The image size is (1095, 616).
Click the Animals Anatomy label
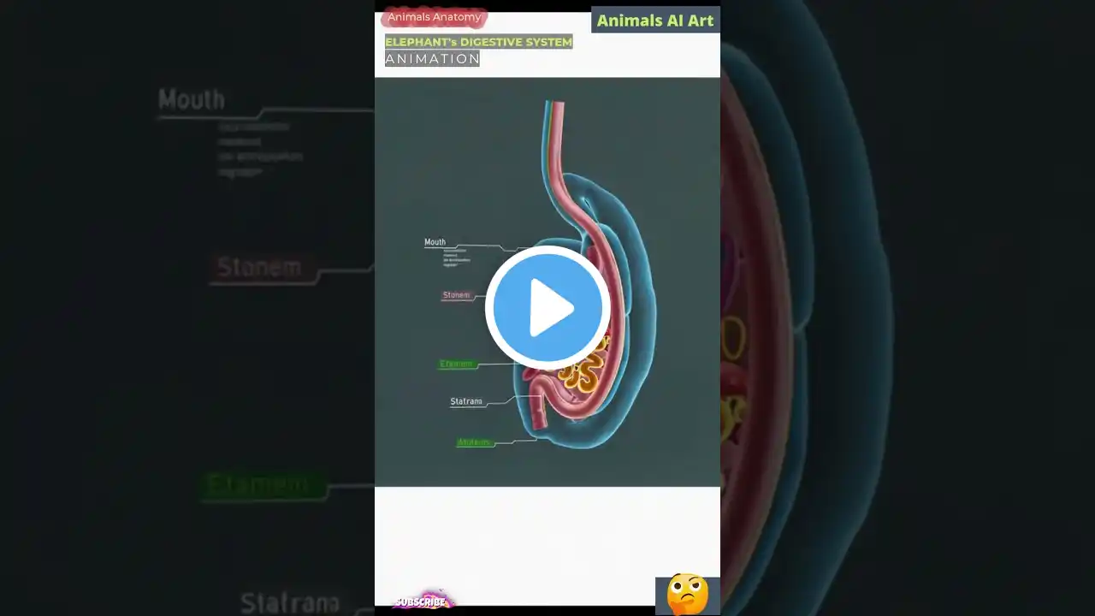434,17
